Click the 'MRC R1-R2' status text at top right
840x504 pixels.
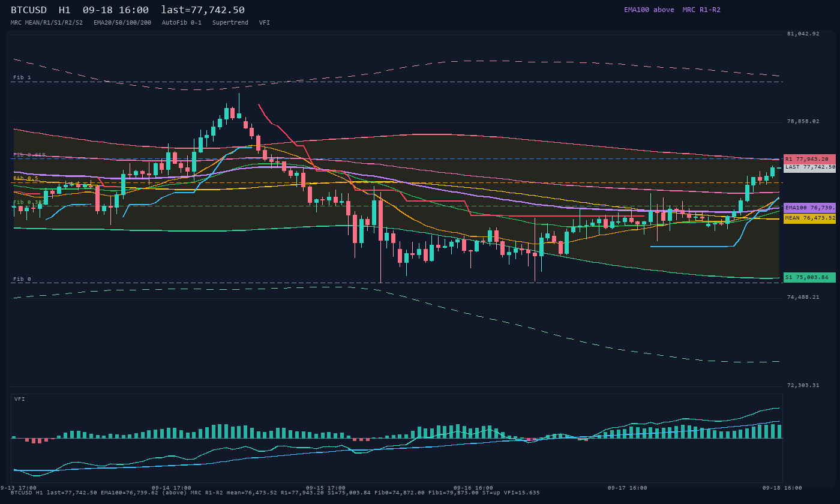(x=701, y=10)
